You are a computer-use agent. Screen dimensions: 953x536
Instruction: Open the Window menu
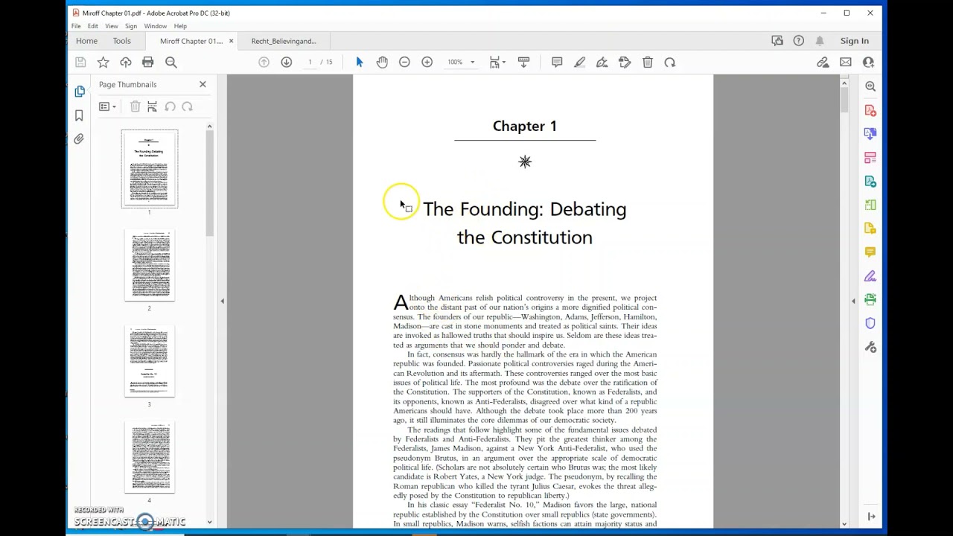tap(156, 26)
